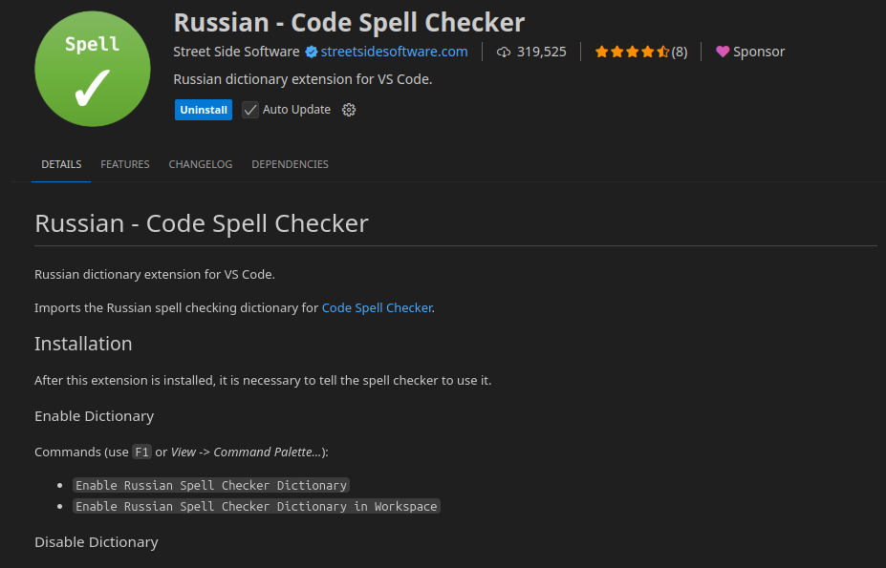View the DEPENDENCIES tab
886x568 pixels.
tap(290, 164)
